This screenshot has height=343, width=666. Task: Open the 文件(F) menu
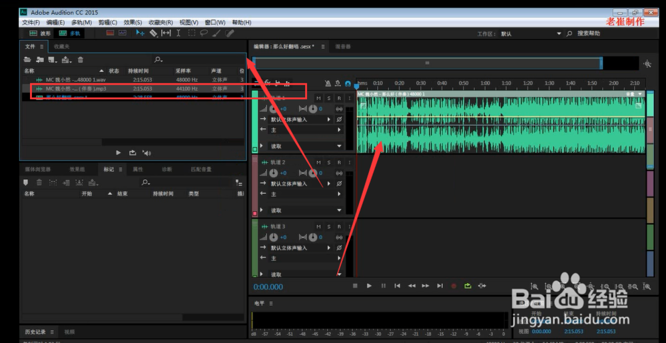pos(31,23)
